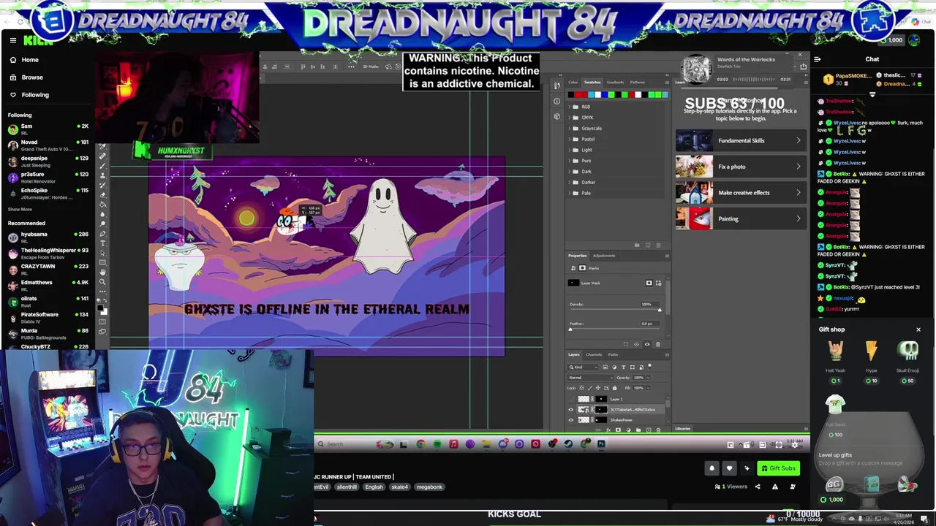Click the Steam icon in streamed taskbar
The image size is (936, 526).
pyautogui.click(x=568, y=444)
